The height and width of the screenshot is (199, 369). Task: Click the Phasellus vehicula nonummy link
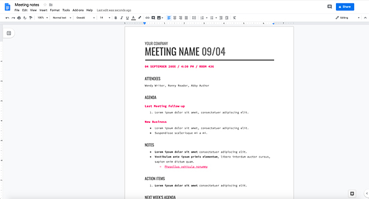pos(186,166)
